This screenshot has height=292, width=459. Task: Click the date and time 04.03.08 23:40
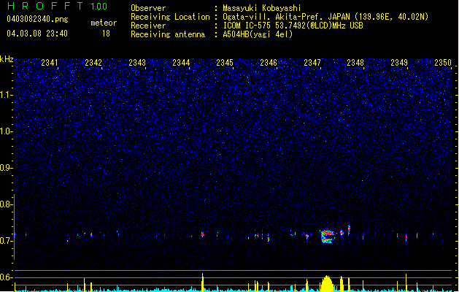[37, 34]
